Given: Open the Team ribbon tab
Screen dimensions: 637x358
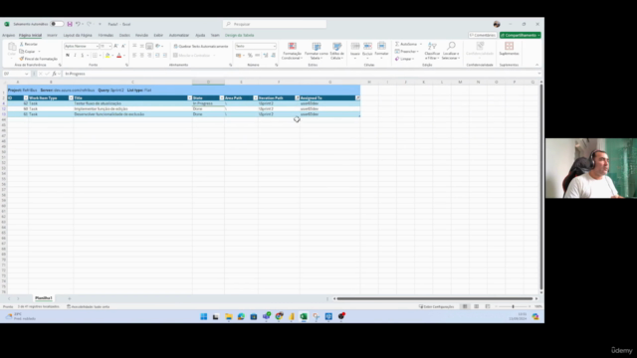Looking at the screenshot, I should pyautogui.click(x=215, y=36).
